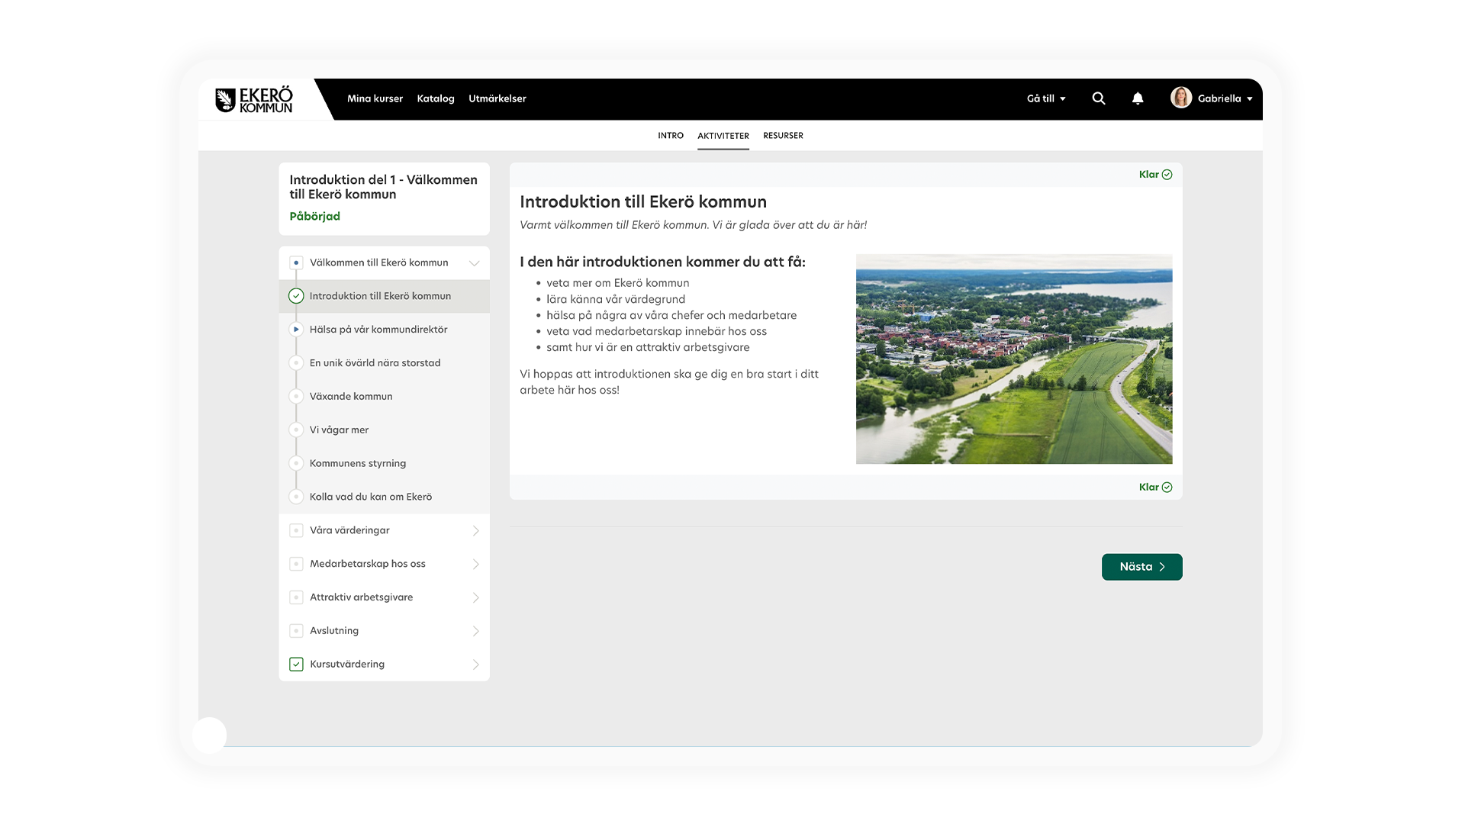Click the step circle beside Växande kommun
The width and height of the screenshot is (1465, 824).
coord(296,397)
